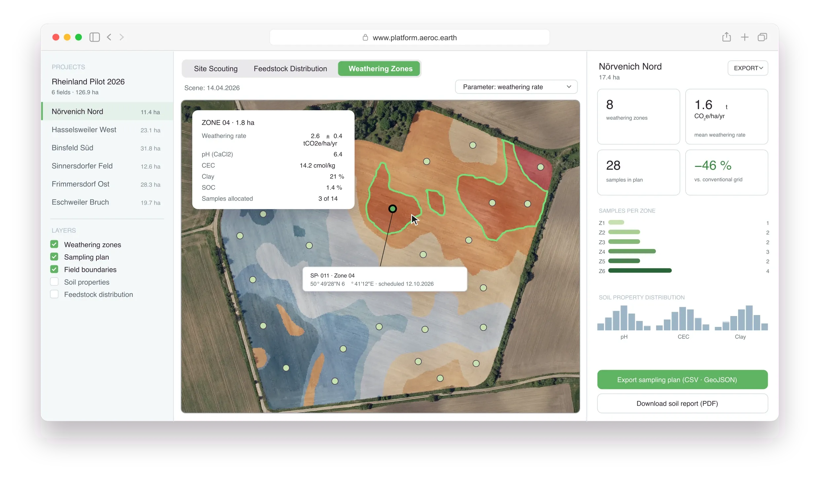The image size is (819, 478).
Task: Click the pH distribution histogram
Action: pos(623,318)
